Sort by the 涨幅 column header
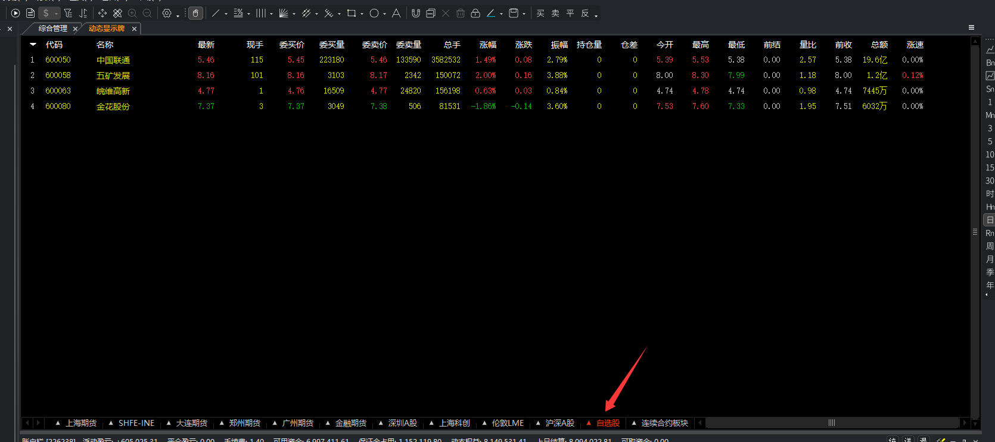Screen dimensions: 995x442 pos(488,45)
